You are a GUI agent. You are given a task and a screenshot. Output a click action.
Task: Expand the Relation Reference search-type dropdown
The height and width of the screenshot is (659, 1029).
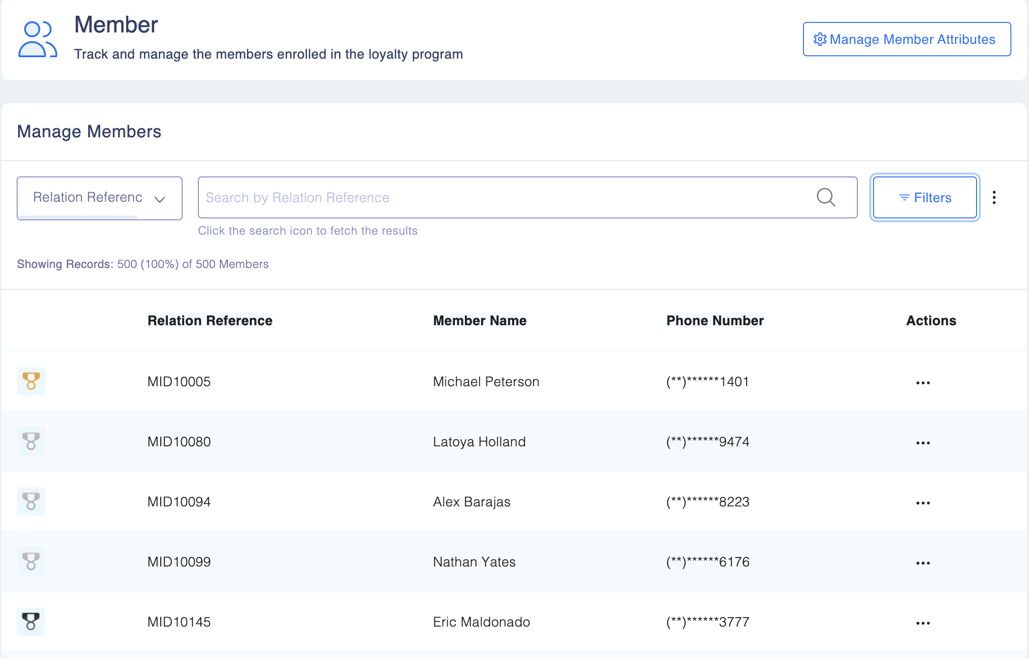[100, 198]
